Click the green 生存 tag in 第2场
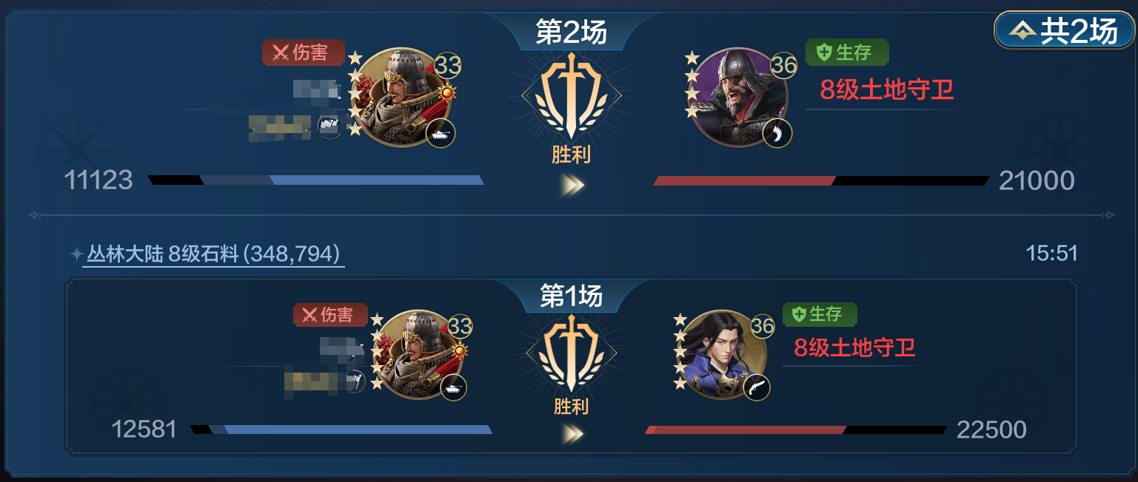 click(847, 52)
